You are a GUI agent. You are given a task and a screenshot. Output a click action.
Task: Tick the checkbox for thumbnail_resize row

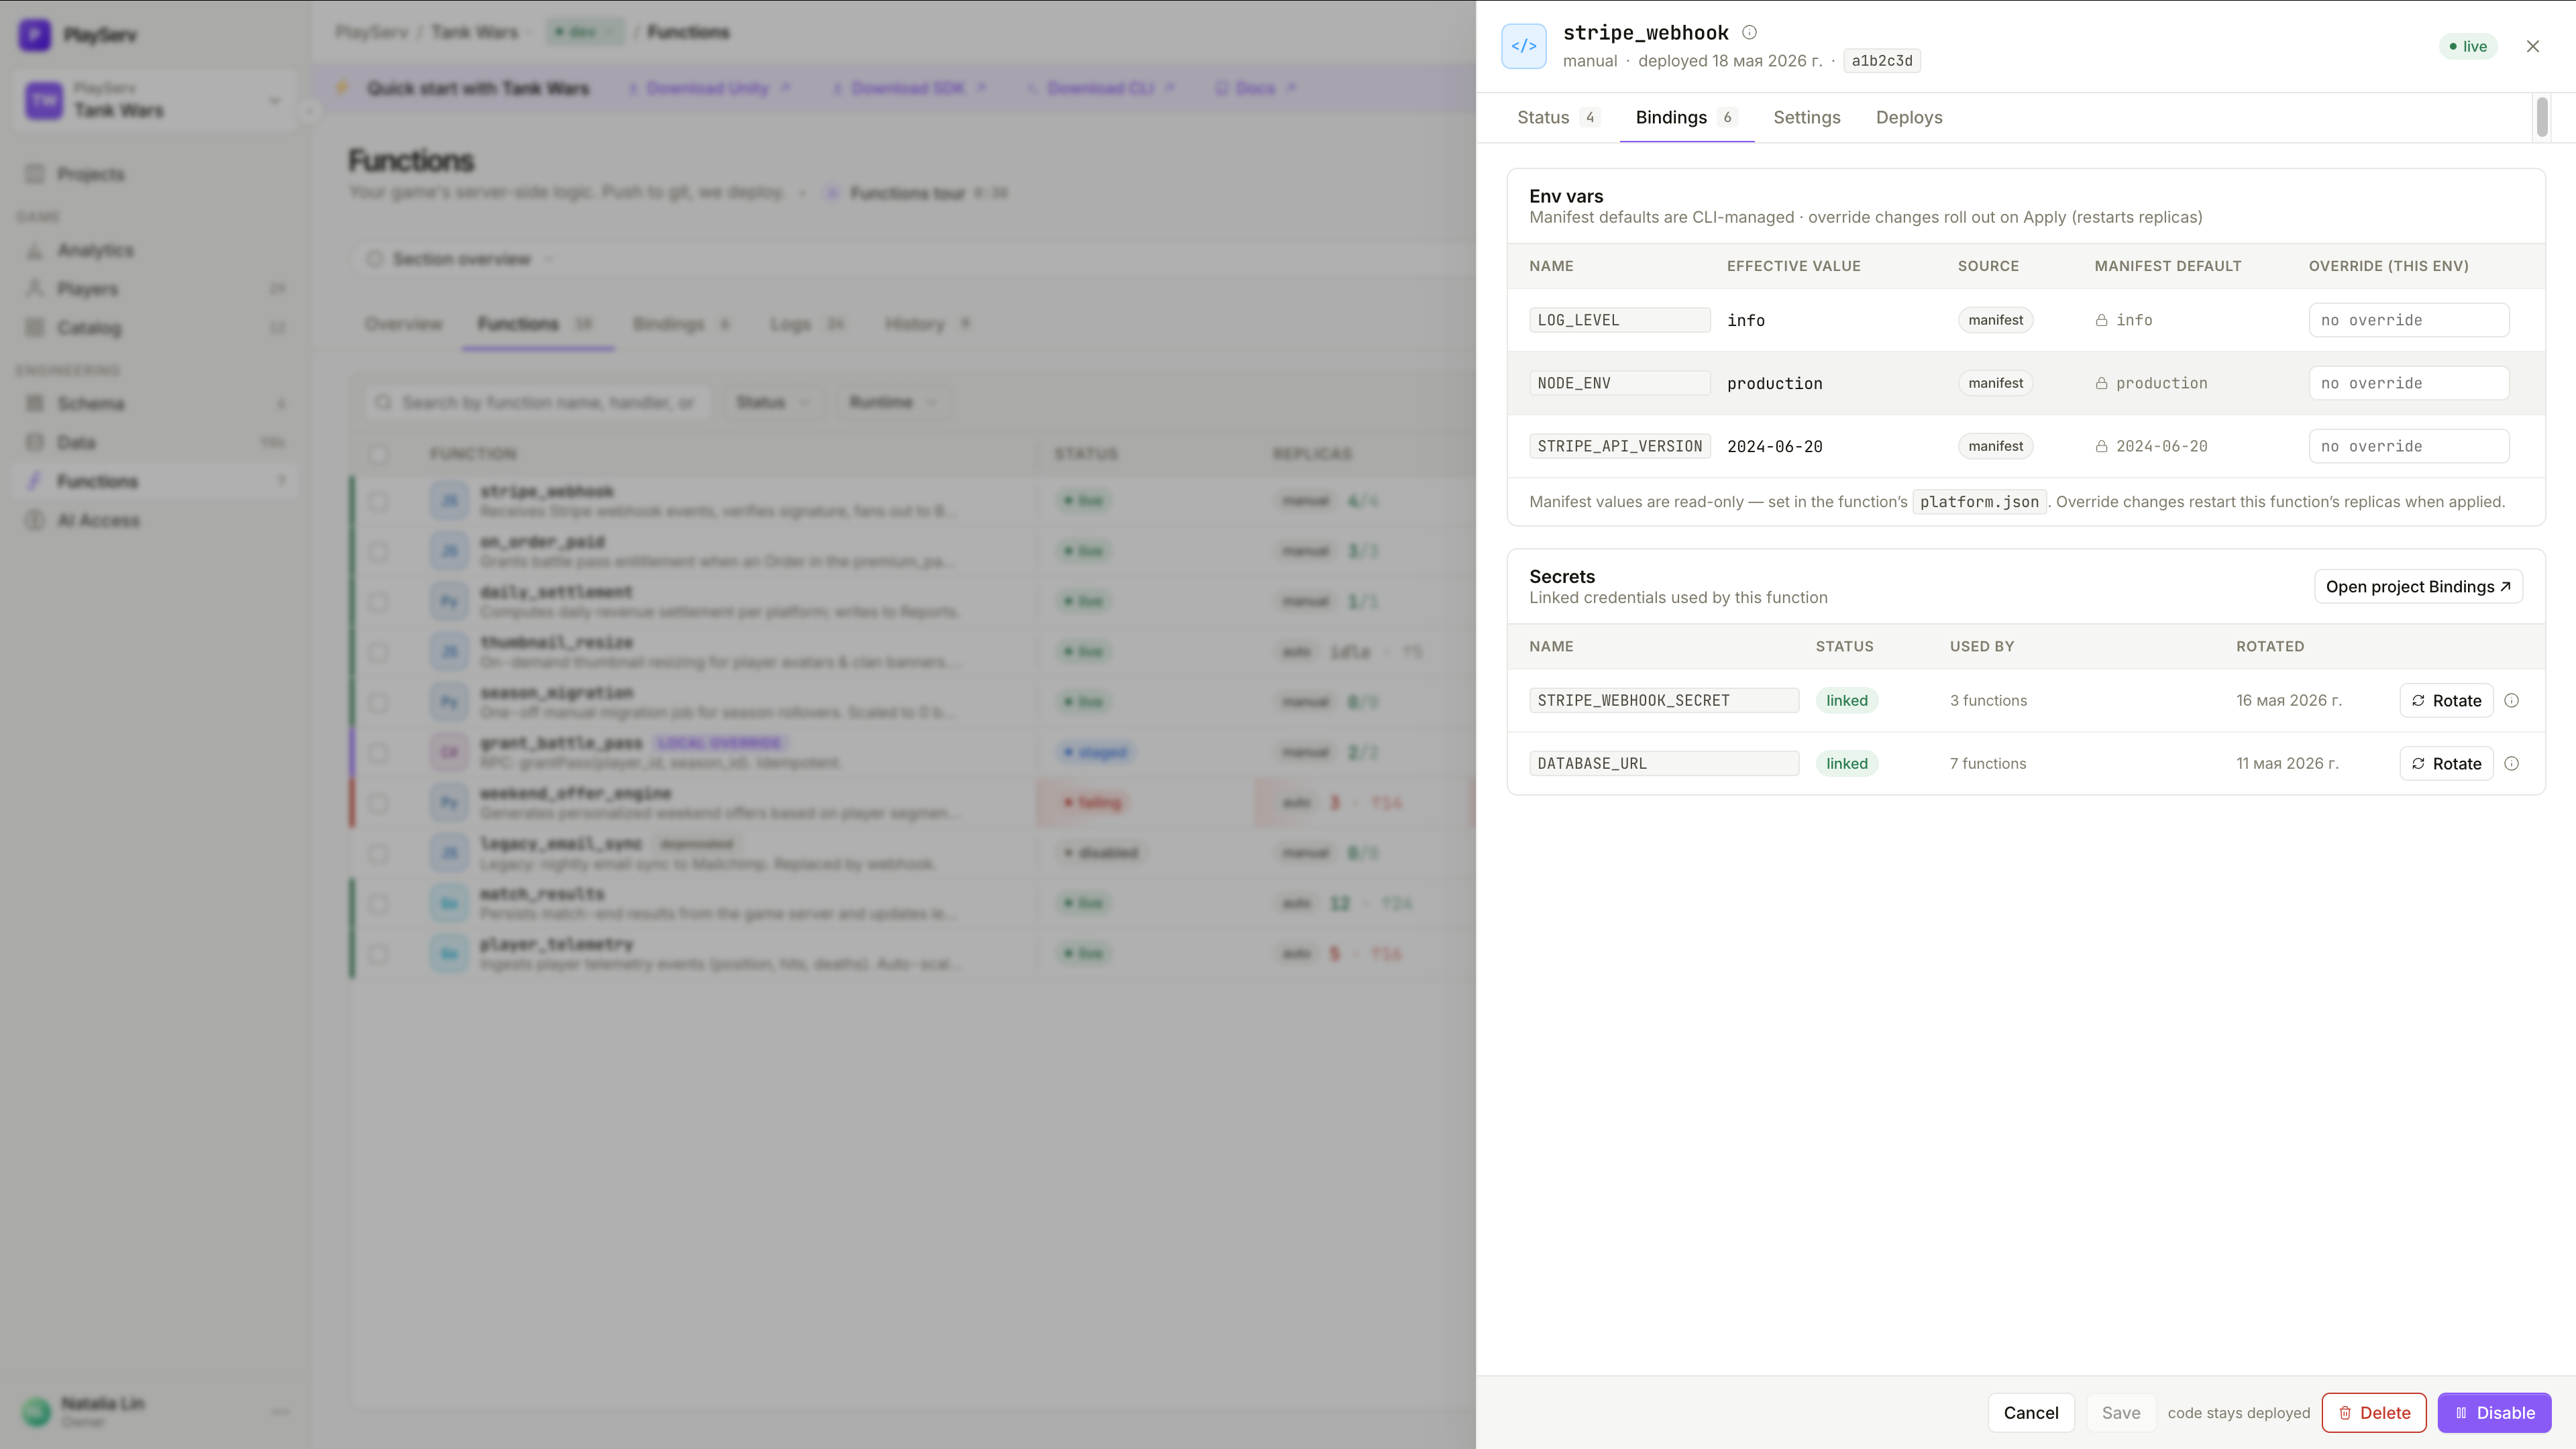(x=378, y=652)
